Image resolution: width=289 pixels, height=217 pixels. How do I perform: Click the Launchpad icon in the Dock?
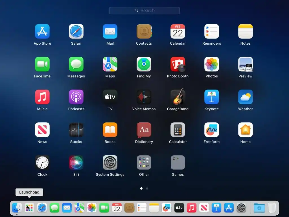pos(29,208)
